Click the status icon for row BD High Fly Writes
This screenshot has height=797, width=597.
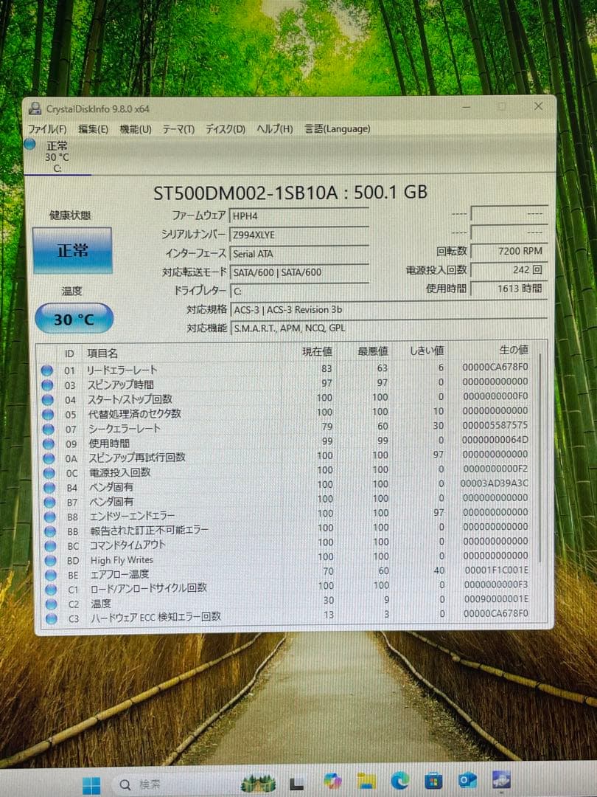click(x=50, y=561)
